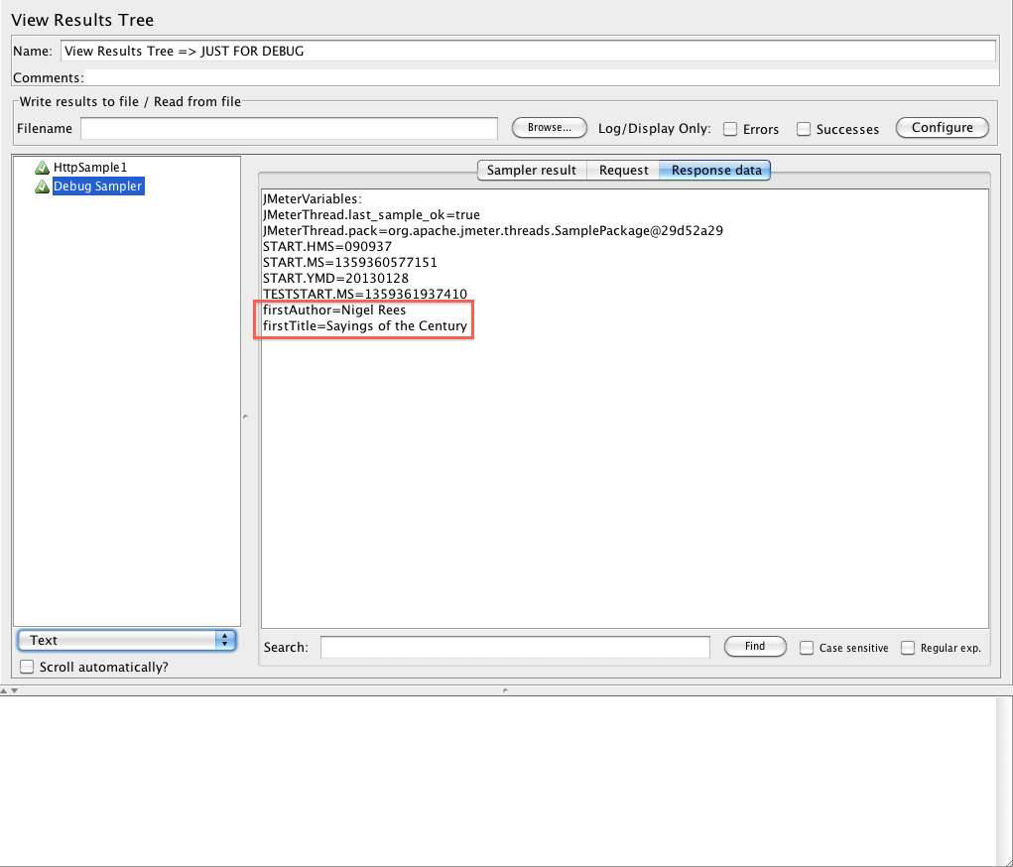1013x867 pixels.
Task: Select the Debug Sampler tree node
Action: tap(98, 186)
